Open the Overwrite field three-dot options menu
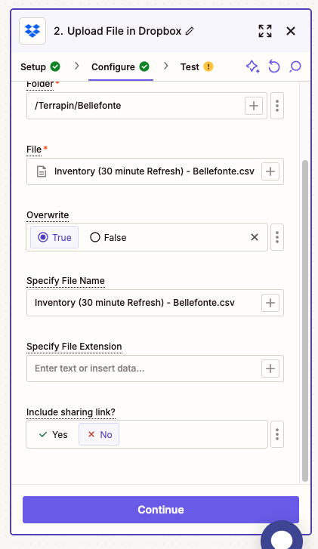Viewport: 318px width, 549px height. coord(277,237)
